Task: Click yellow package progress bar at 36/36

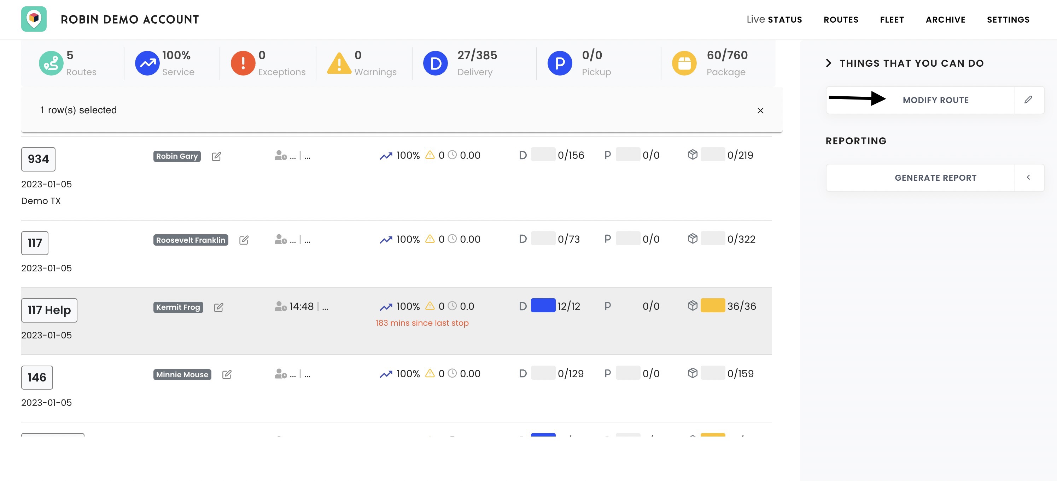Action: (713, 305)
